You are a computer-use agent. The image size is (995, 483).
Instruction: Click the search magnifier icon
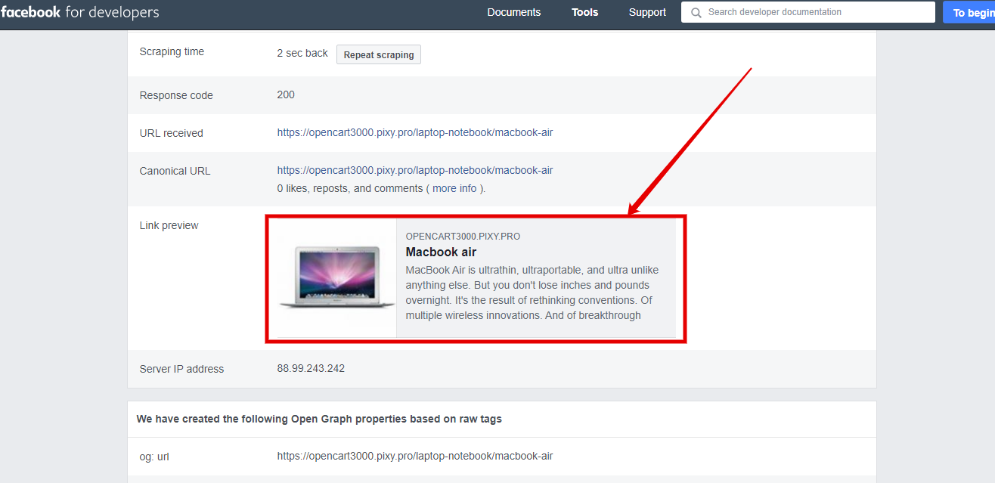point(696,13)
